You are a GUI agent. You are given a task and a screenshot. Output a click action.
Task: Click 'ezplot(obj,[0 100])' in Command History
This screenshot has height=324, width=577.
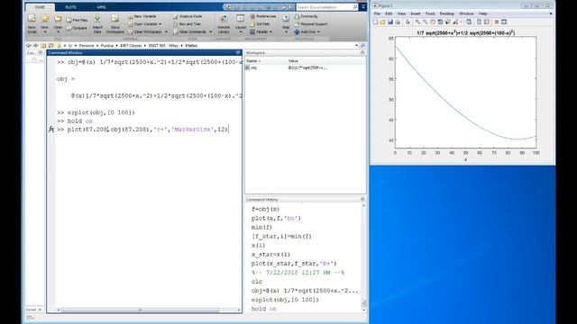[285, 300]
